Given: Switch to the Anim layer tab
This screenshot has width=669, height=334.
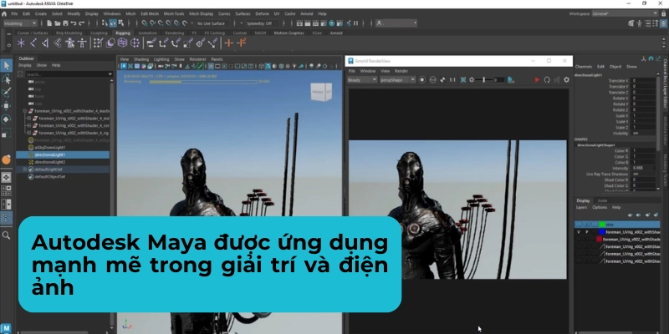Looking at the screenshot, I should pyautogui.click(x=602, y=200).
